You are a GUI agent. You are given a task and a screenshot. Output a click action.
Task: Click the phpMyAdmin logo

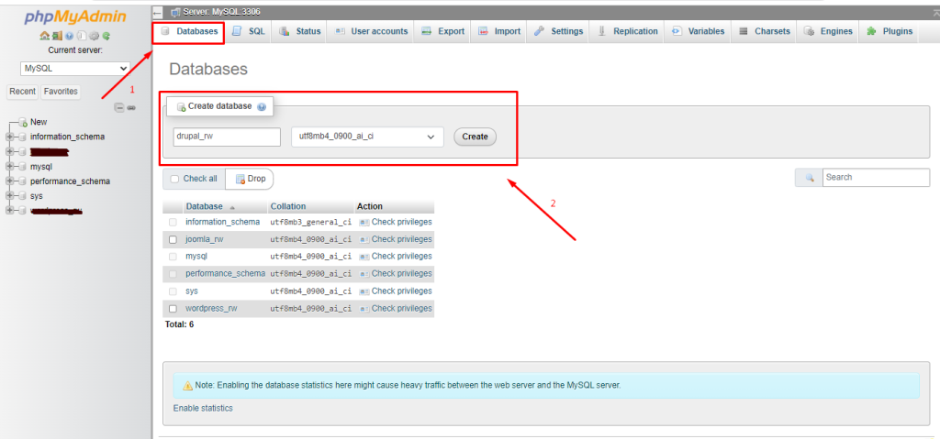click(x=75, y=17)
